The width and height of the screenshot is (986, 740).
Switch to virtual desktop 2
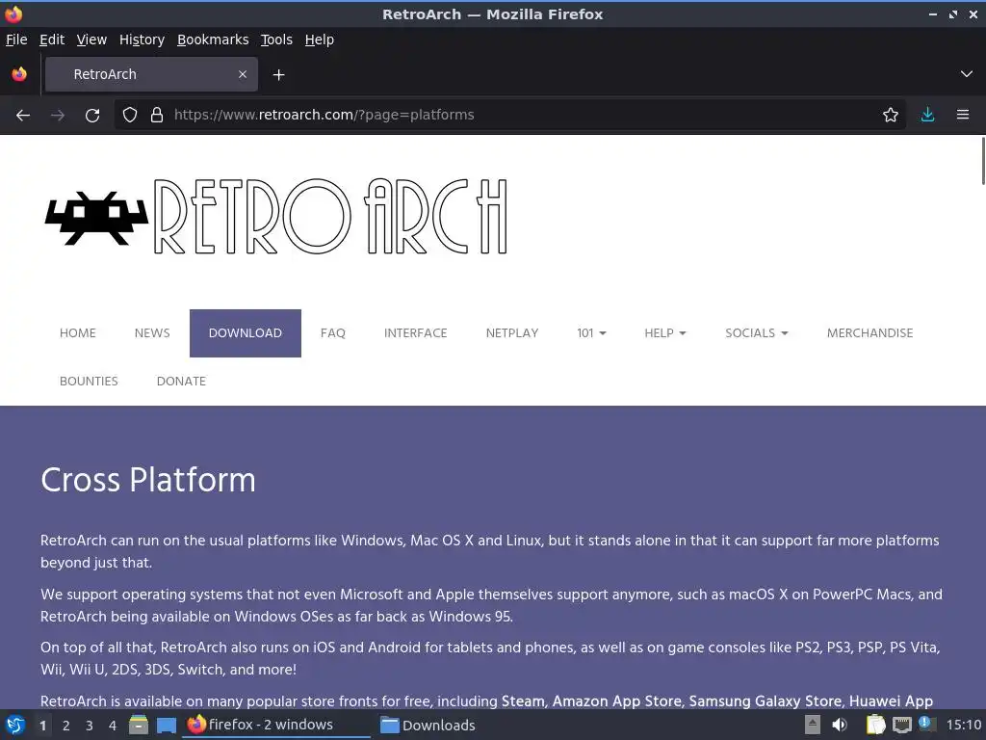pos(66,726)
